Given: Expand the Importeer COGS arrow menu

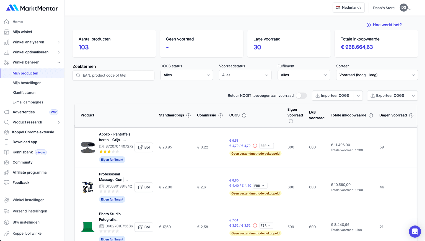Looking at the screenshot, I should 358,96.
